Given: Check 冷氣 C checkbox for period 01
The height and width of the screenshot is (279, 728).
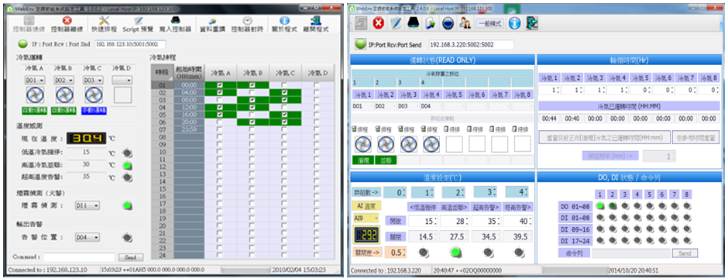Looking at the screenshot, I should [284, 85].
